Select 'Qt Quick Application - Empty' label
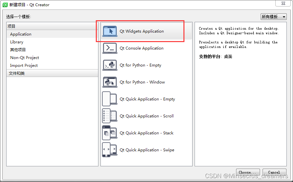The width and height of the screenshot is (293, 182). coord(147,99)
